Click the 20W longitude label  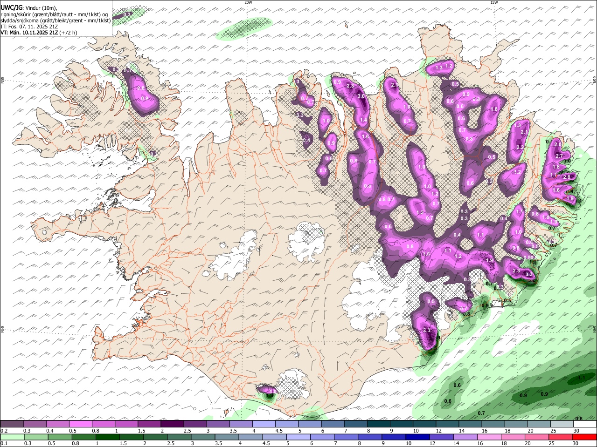[x=248, y=2]
